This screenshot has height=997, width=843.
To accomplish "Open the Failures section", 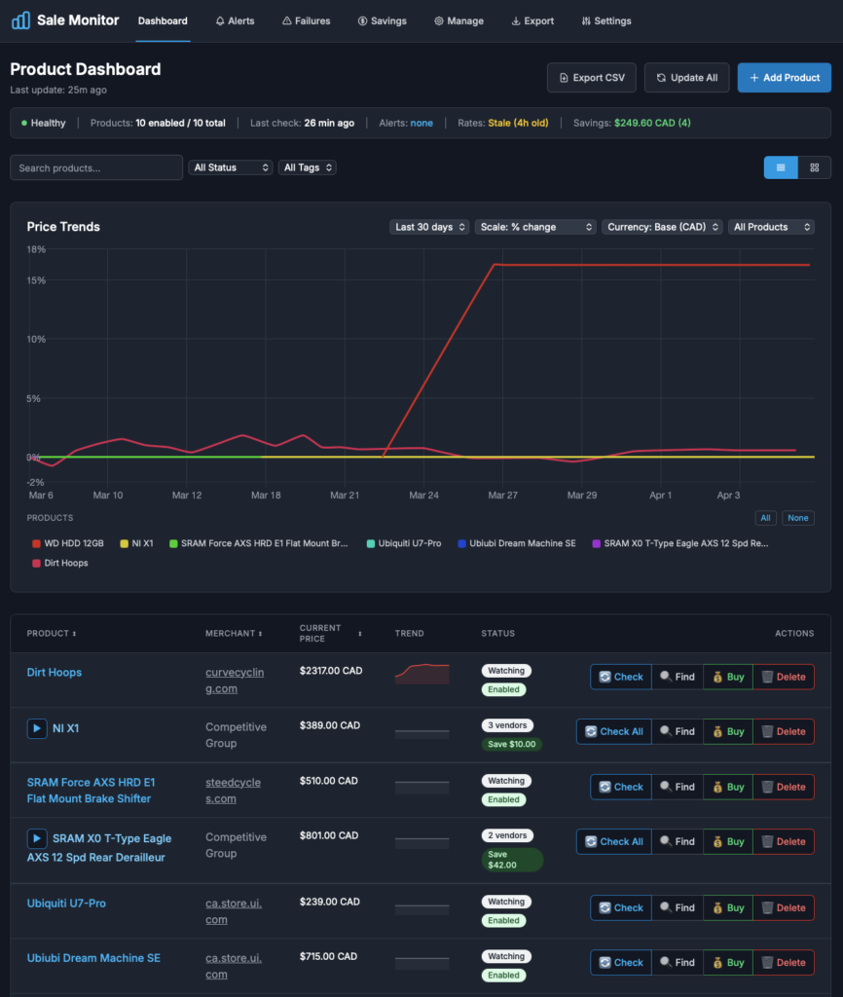I will 306,20.
